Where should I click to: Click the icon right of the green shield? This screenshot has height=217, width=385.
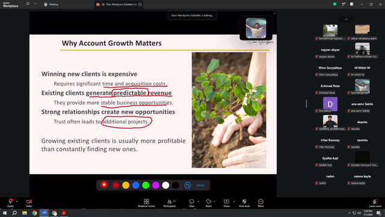pyautogui.click(x=343, y=4)
